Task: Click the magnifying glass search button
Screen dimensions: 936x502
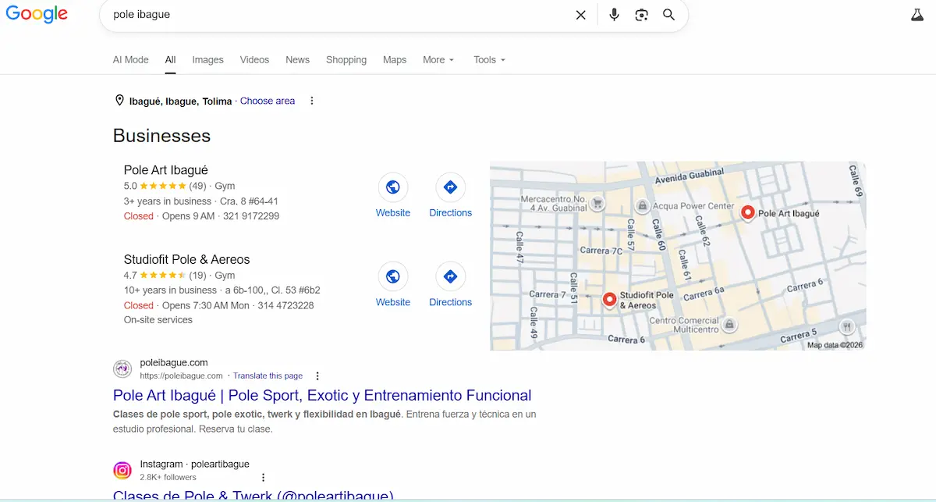Action: [668, 15]
